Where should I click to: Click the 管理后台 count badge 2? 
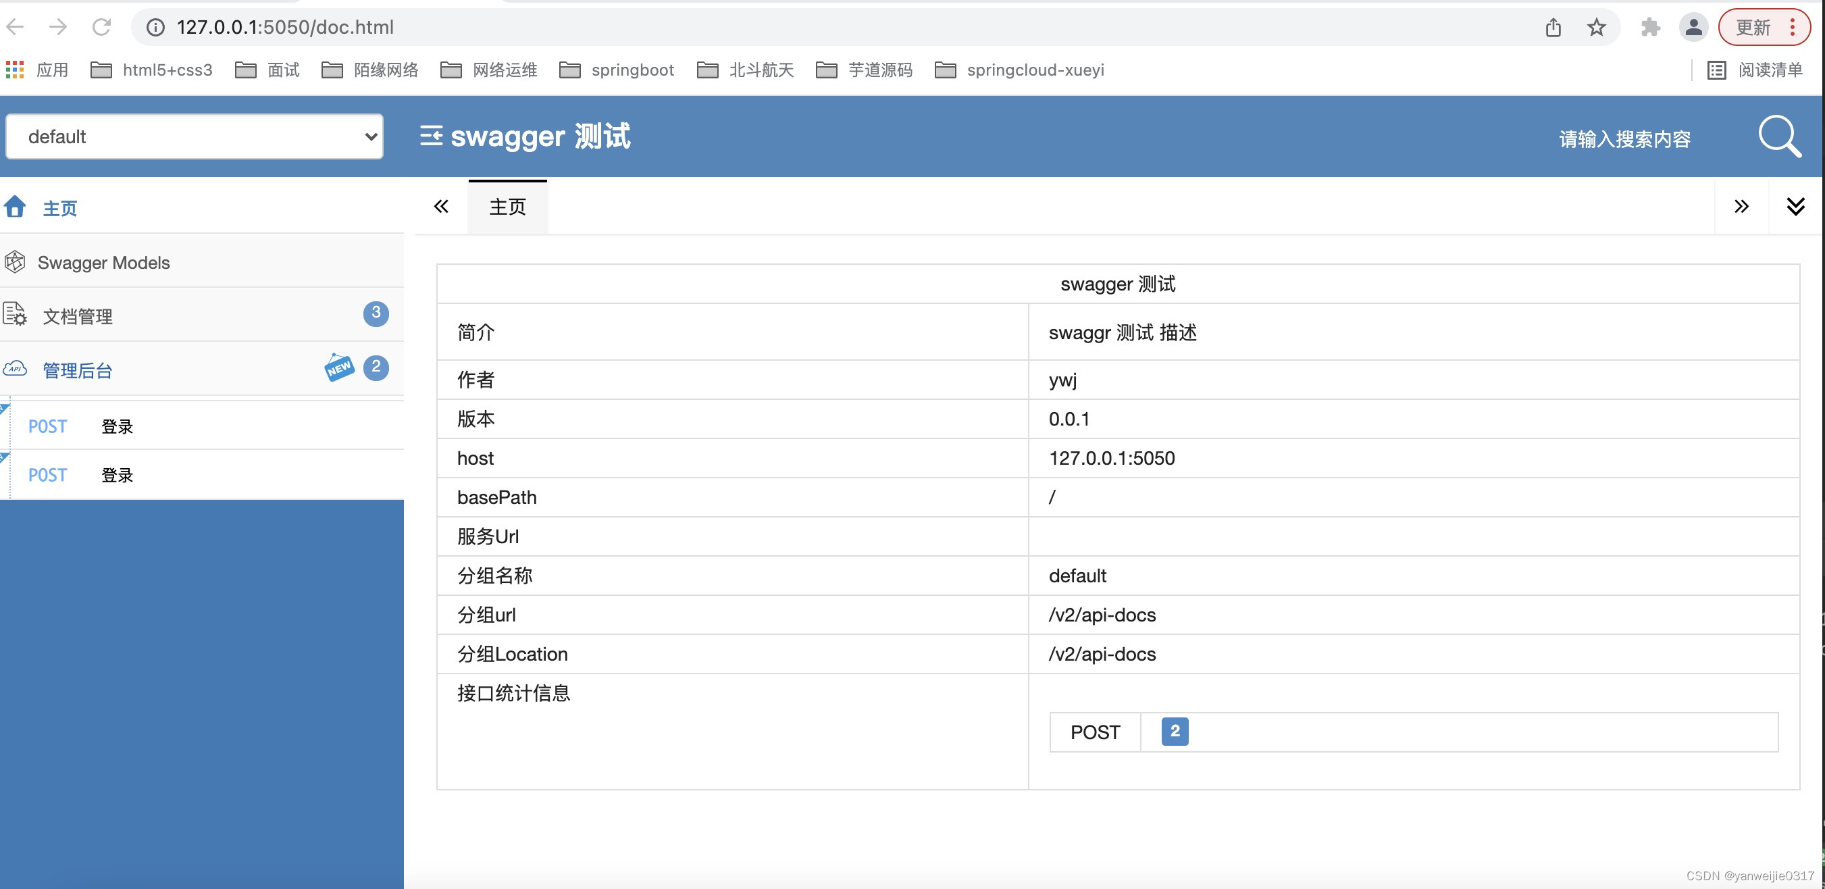click(x=376, y=367)
